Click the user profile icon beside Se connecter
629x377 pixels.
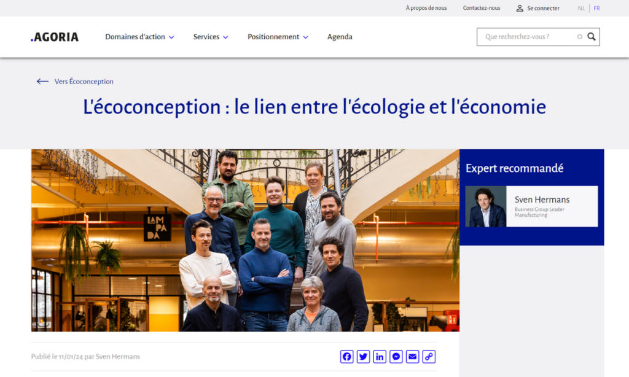click(x=520, y=8)
